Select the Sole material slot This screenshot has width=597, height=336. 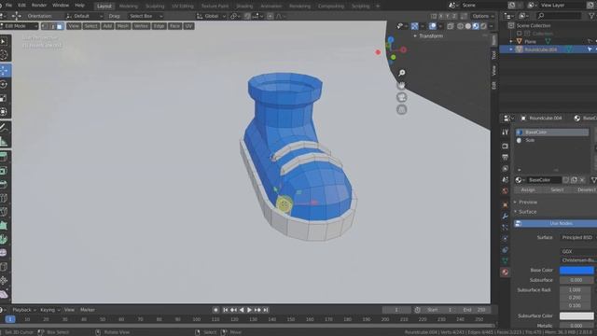(552, 140)
